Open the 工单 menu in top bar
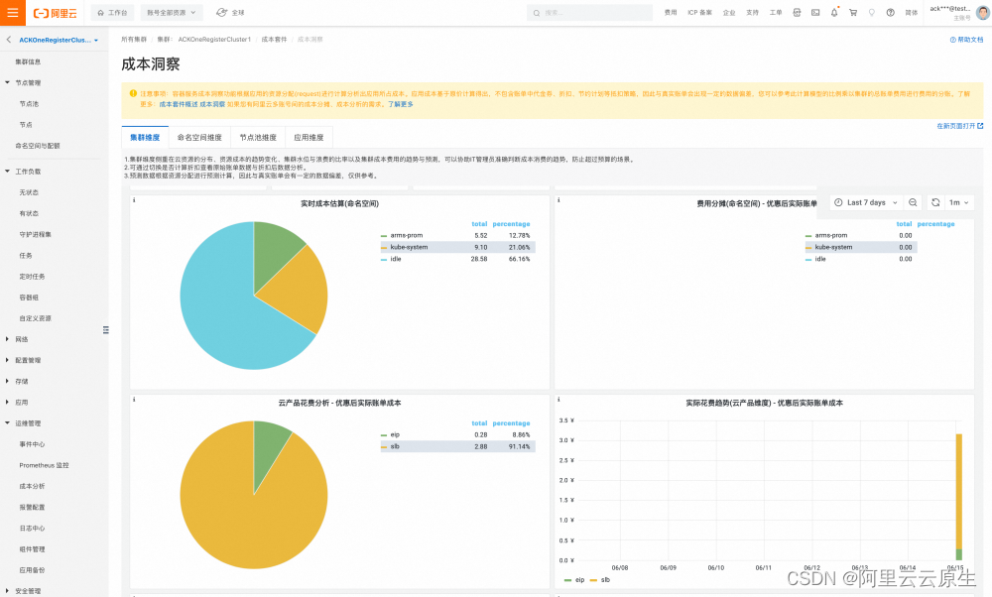Image resolution: width=992 pixels, height=597 pixels. (x=776, y=13)
